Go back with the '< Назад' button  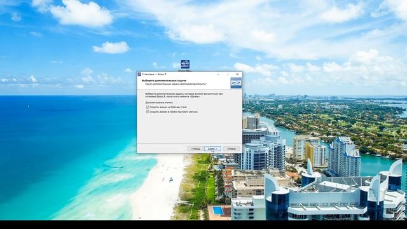tap(195, 149)
